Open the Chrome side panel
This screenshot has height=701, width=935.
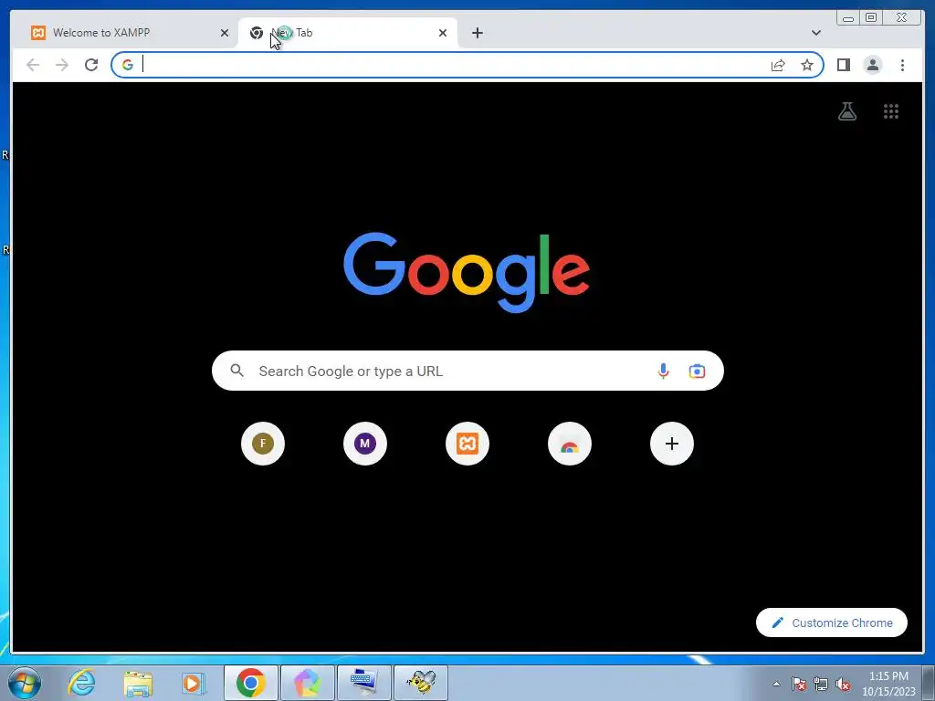tap(843, 65)
